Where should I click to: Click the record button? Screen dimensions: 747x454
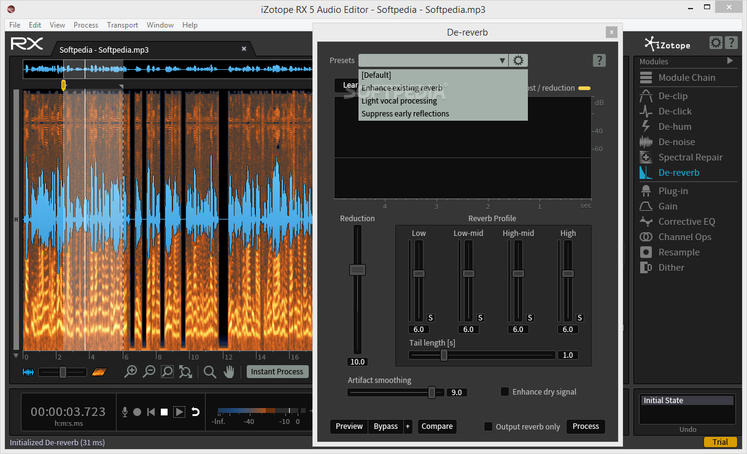pos(137,412)
